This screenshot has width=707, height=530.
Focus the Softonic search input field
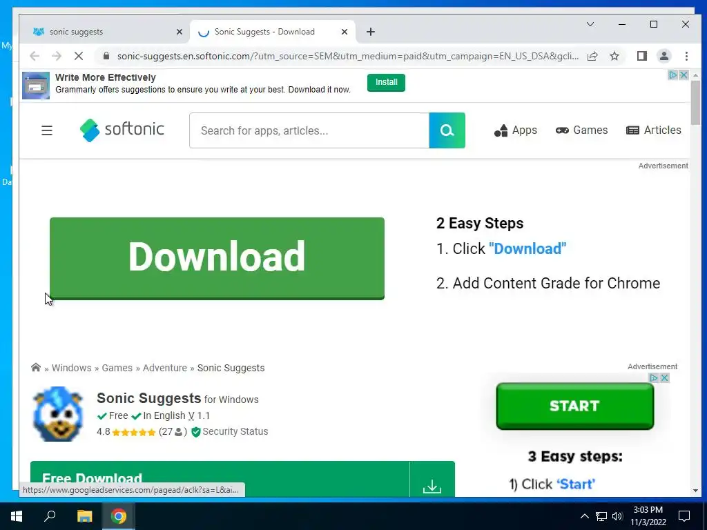pyautogui.click(x=309, y=130)
